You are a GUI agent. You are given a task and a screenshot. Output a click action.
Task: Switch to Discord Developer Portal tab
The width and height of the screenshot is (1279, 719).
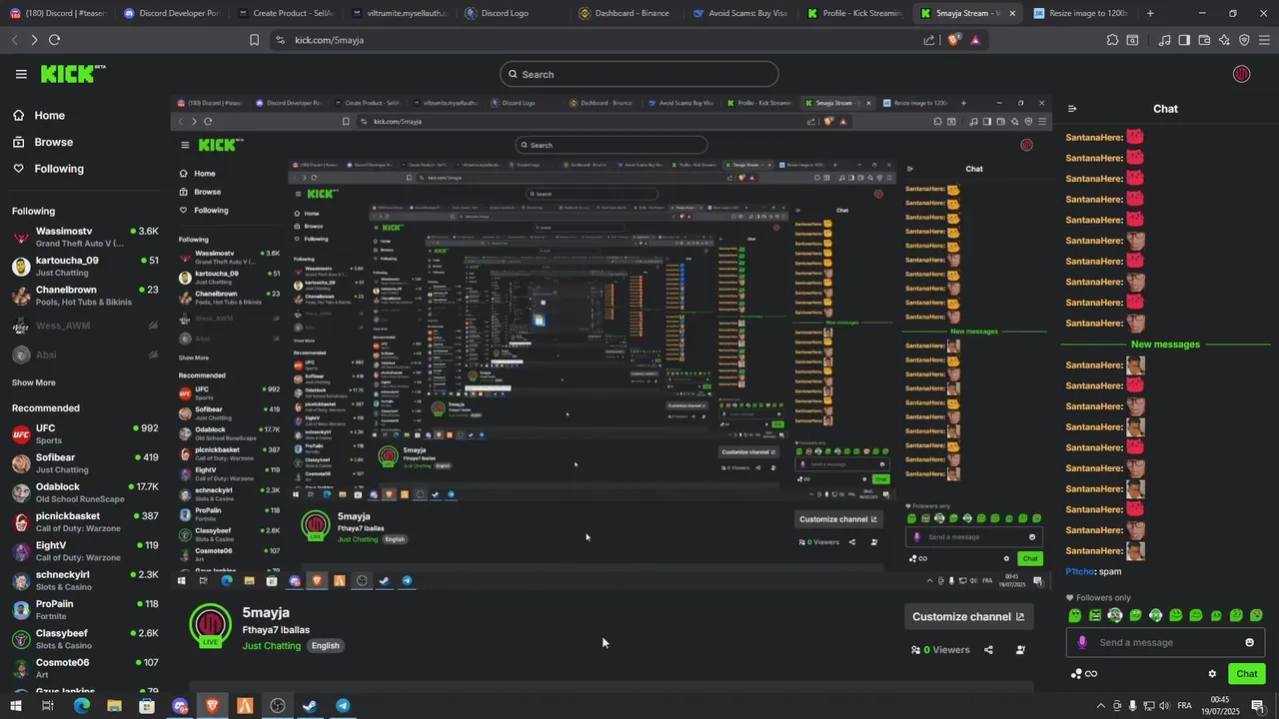[x=172, y=13]
